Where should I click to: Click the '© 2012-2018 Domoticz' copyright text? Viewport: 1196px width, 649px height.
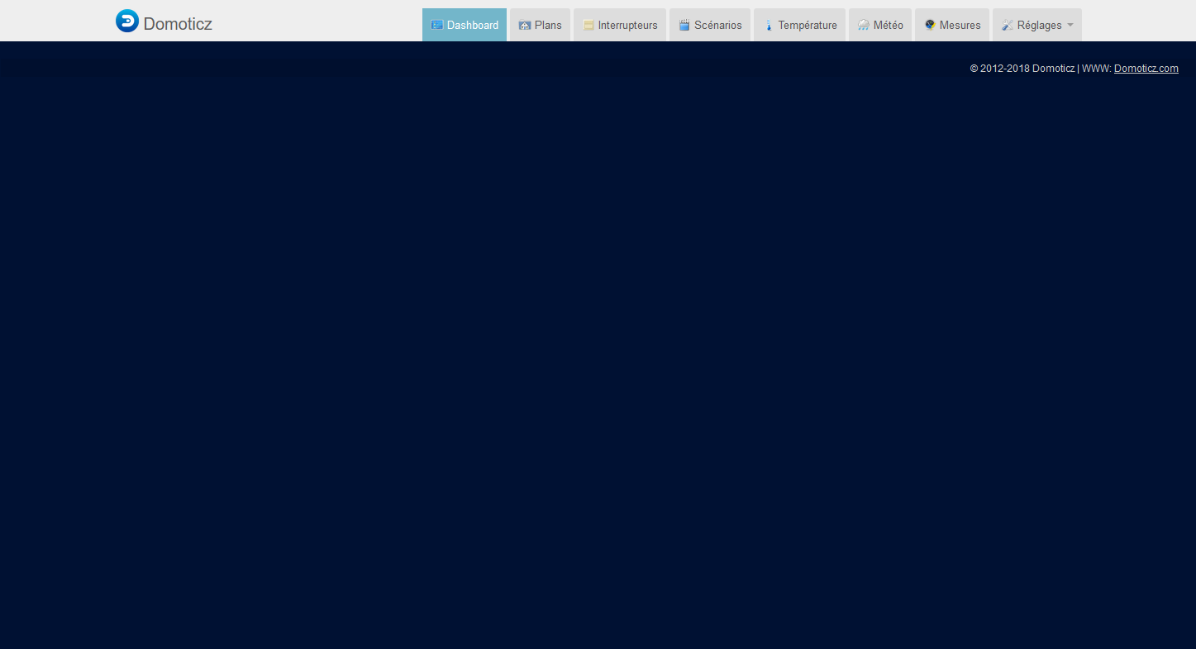point(1022,69)
